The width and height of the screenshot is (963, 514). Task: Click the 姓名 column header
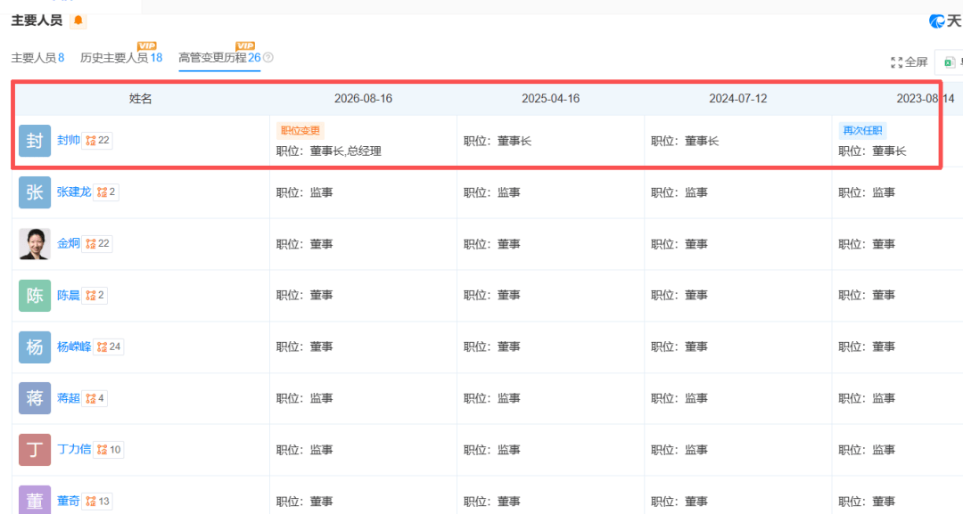140,99
